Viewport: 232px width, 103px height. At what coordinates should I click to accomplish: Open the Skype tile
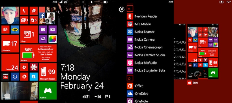pos(34,76)
